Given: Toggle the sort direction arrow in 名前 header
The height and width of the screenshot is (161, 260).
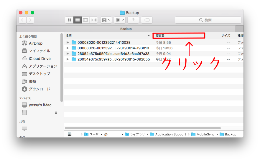Looking at the screenshot, I should pos(149,36).
